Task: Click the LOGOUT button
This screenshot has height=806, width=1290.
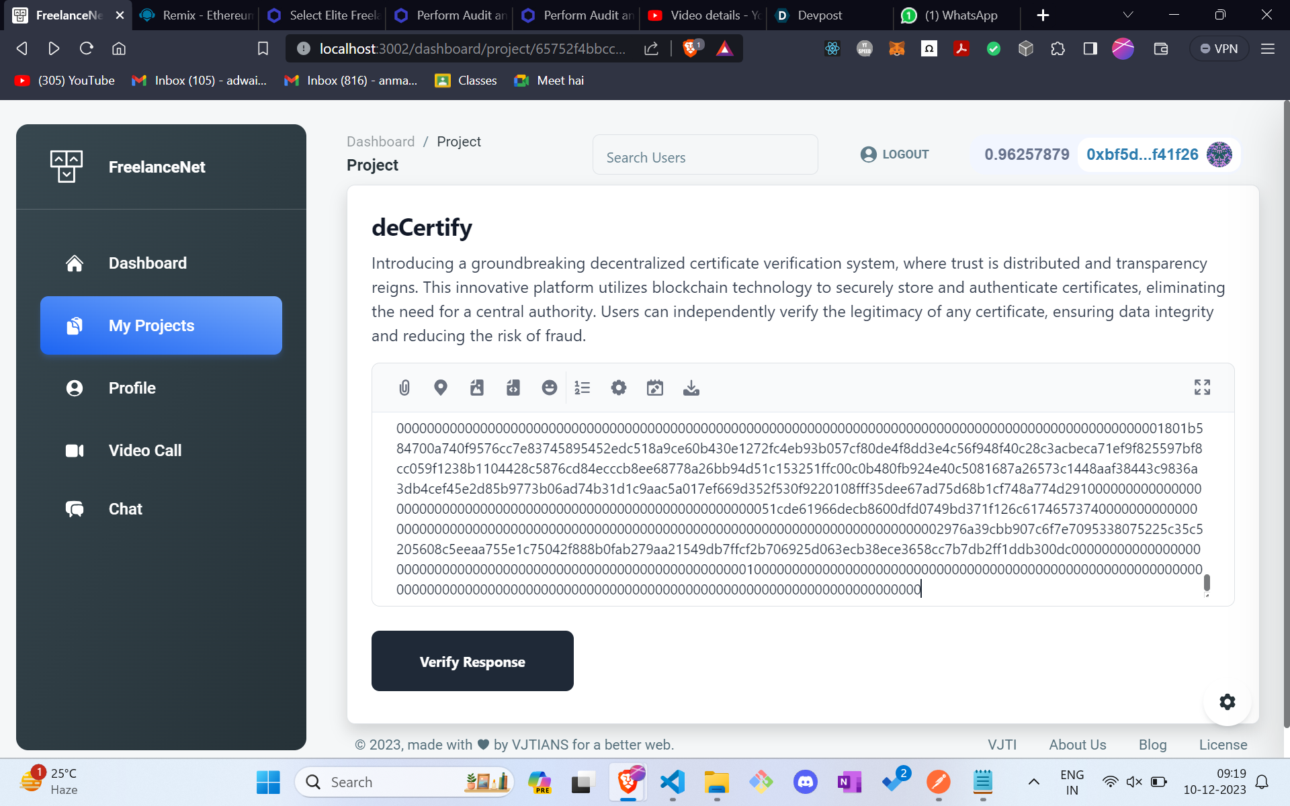Action: coord(895,154)
